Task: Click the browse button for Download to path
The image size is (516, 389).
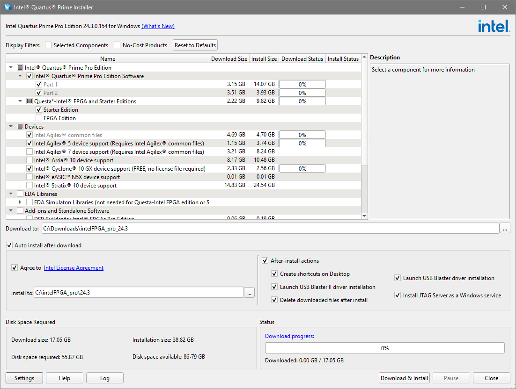Action: (505, 229)
